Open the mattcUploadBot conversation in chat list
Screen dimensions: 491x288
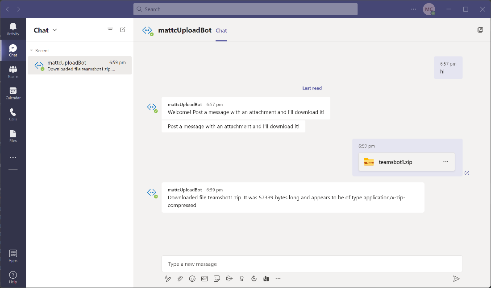[x=79, y=66]
